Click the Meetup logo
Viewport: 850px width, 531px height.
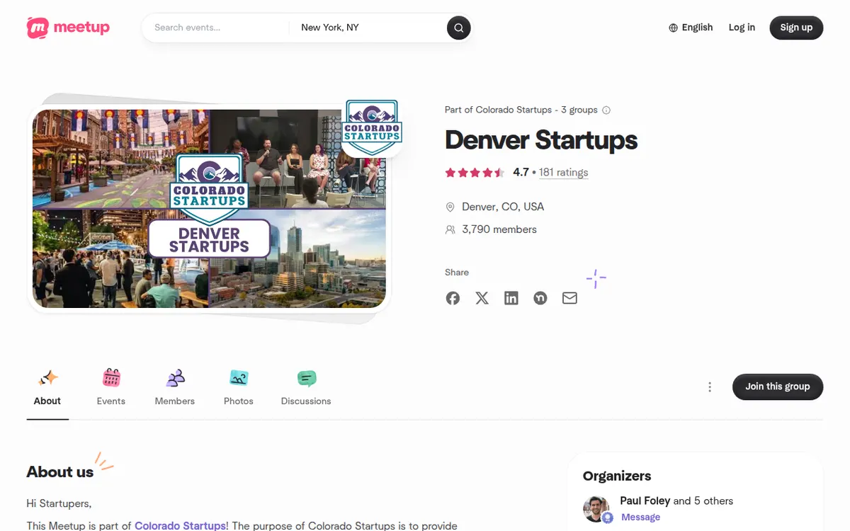pos(68,28)
